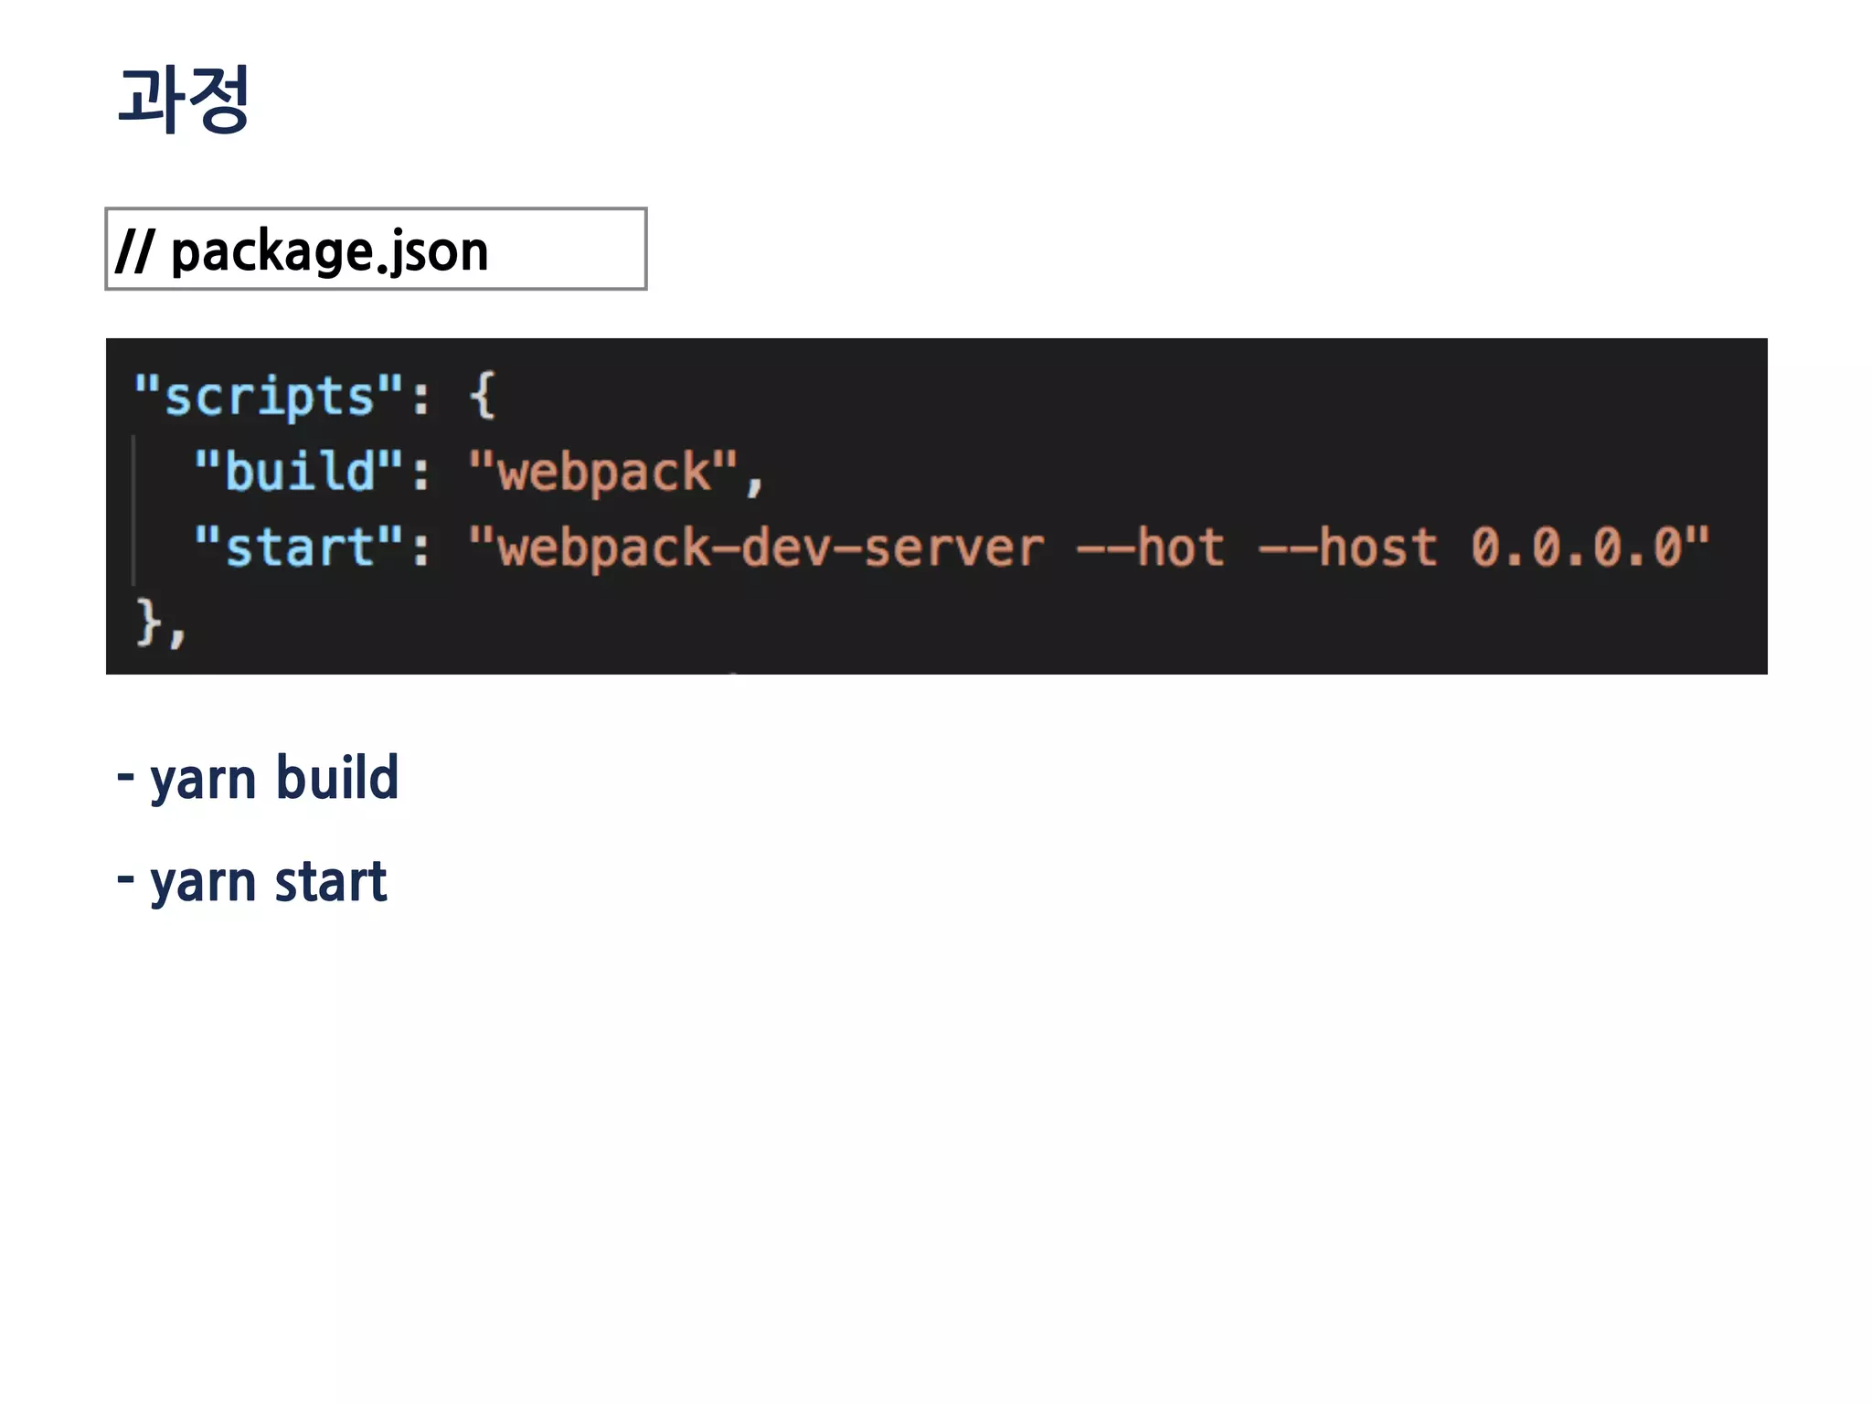Click the slide title '과정'

pos(184,99)
